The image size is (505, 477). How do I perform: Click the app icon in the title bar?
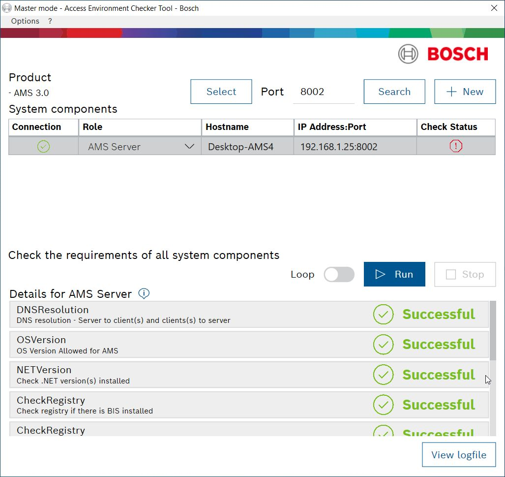[7, 8]
